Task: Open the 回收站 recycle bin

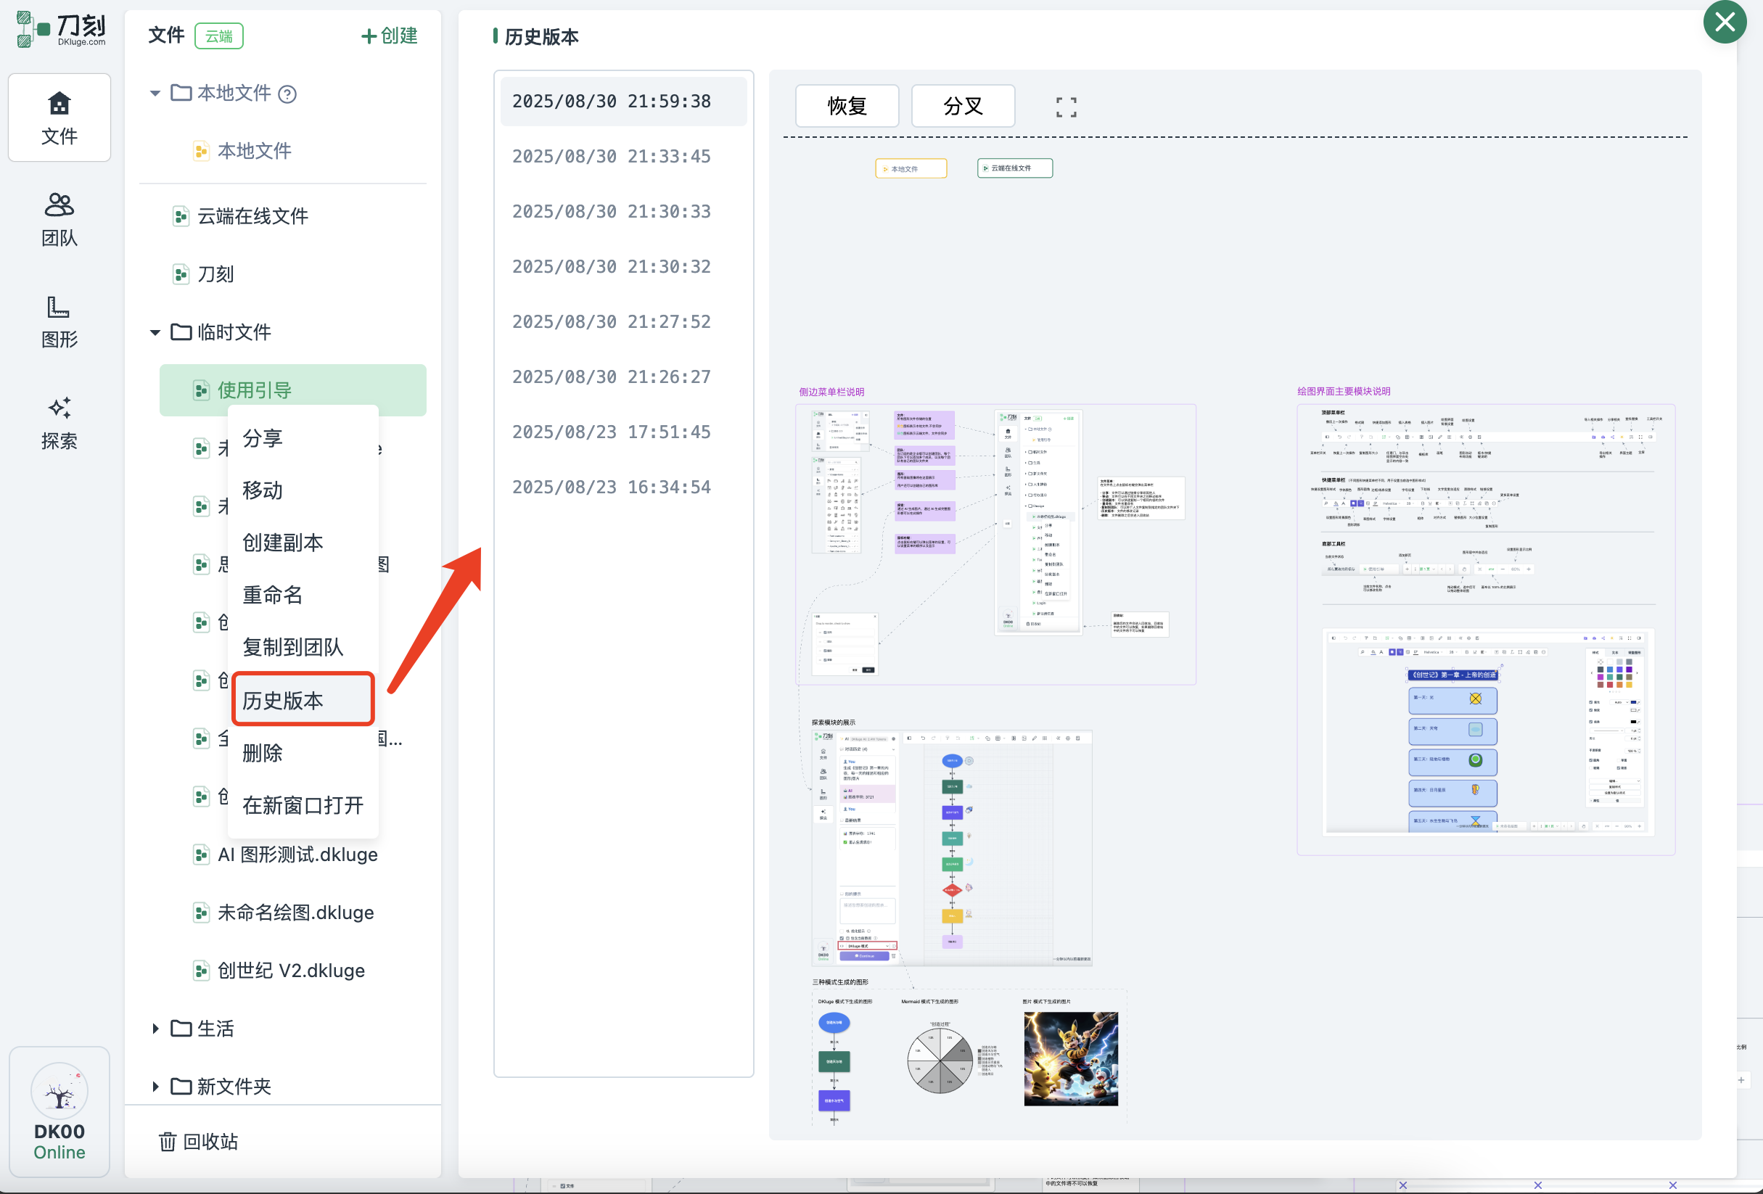Action: tap(199, 1141)
